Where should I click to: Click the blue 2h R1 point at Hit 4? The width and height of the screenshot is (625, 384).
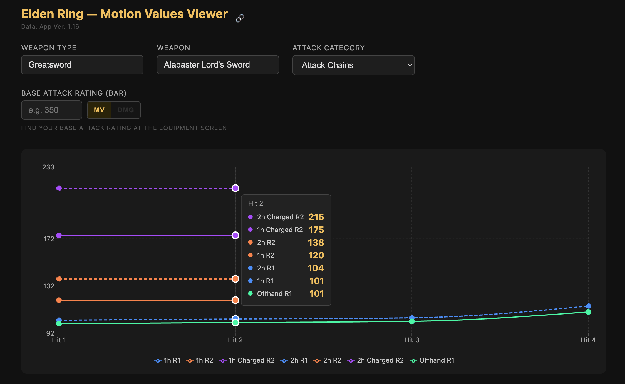[589, 306]
